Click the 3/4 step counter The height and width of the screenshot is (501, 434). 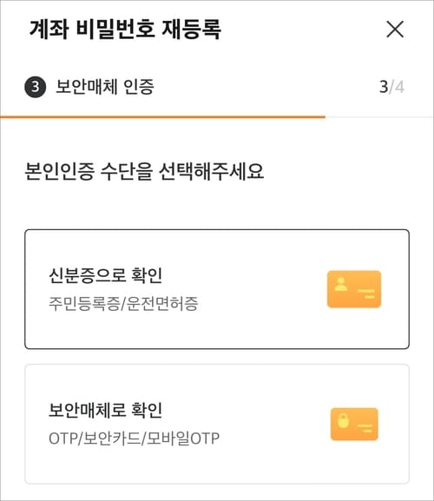[x=391, y=87]
